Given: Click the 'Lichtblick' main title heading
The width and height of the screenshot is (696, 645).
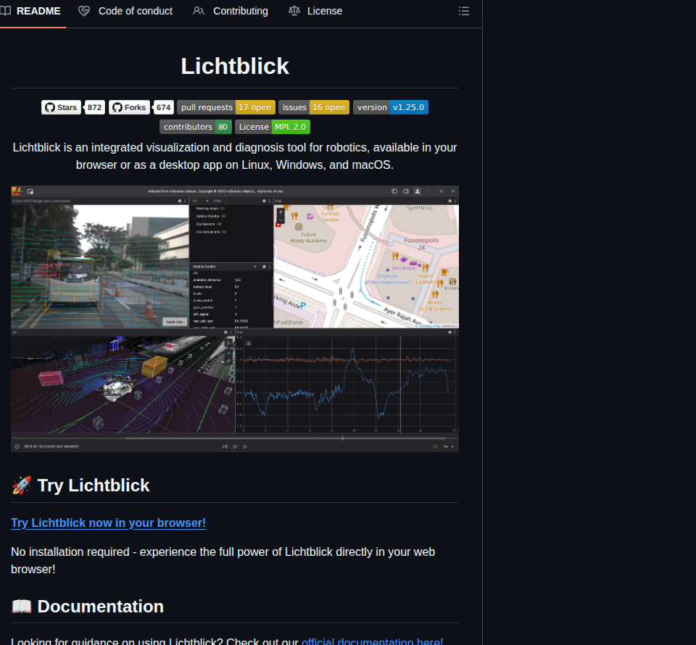Looking at the screenshot, I should (x=235, y=66).
